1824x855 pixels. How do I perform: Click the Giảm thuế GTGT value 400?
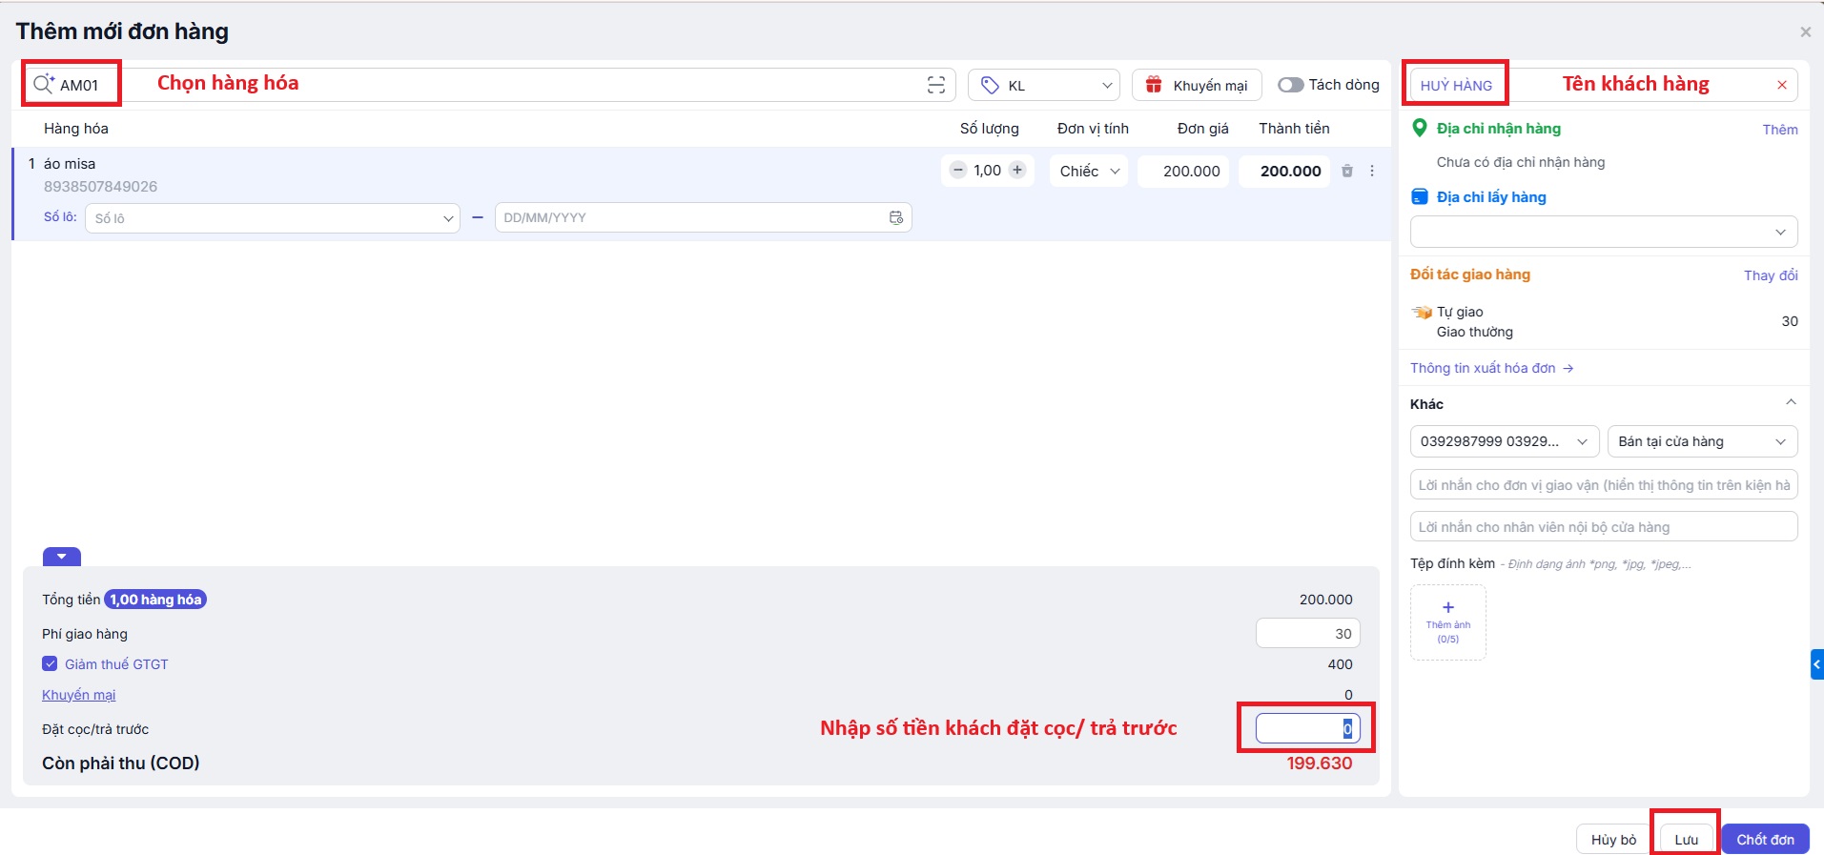(1341, 664)
